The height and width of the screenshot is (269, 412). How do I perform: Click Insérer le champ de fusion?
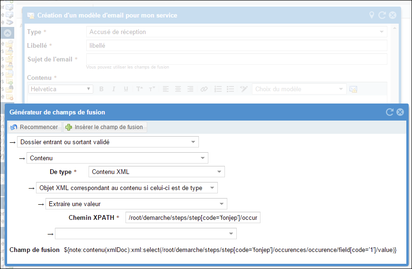point(105,127)
